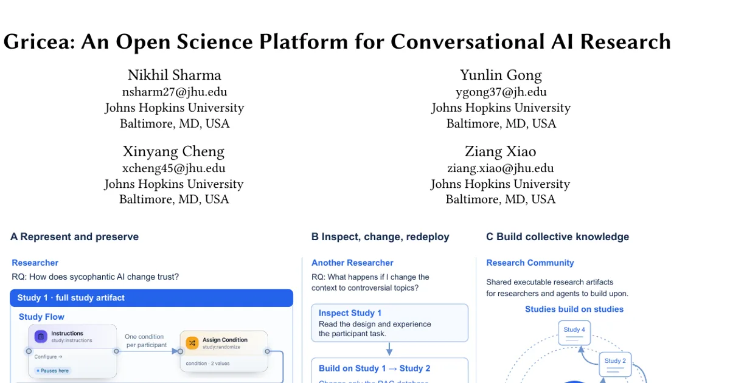Click the Pauses here badge

coord(53,370)
